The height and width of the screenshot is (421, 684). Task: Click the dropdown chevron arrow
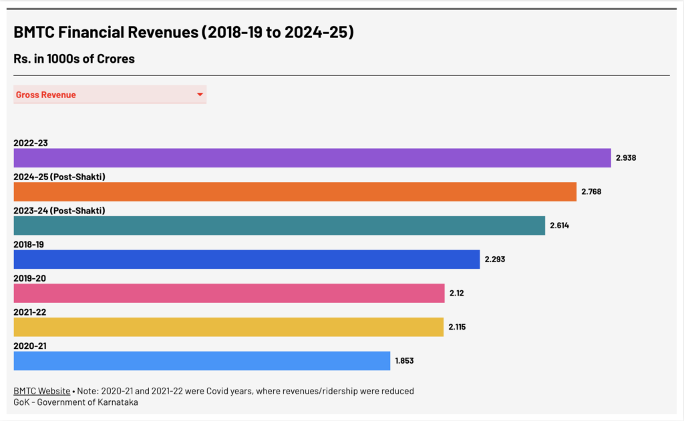199,94
